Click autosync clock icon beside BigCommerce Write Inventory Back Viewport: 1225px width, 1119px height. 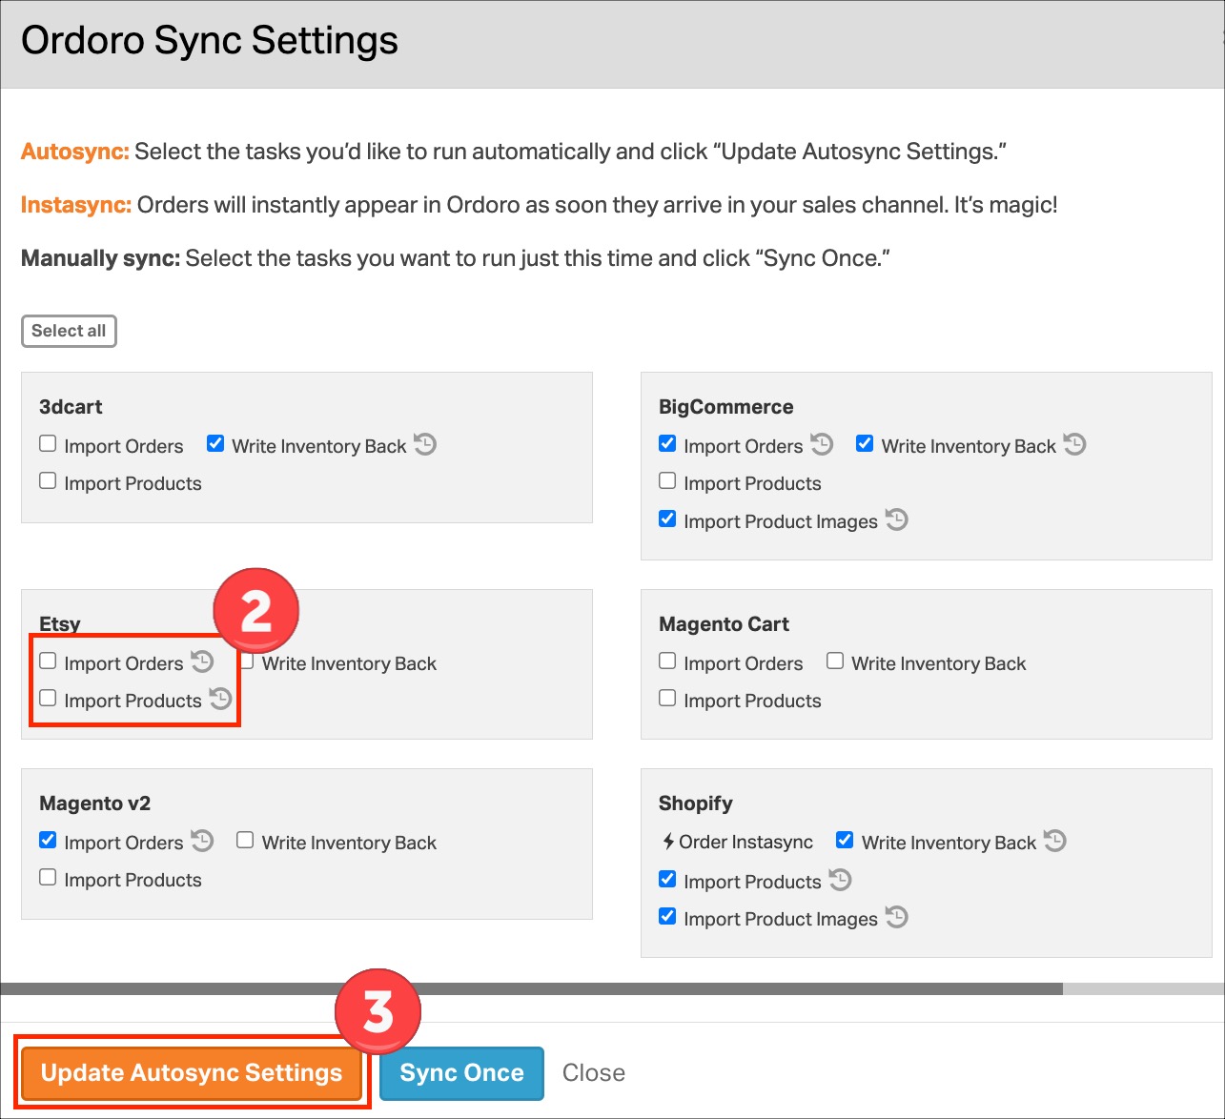(x=1074, y=444)
